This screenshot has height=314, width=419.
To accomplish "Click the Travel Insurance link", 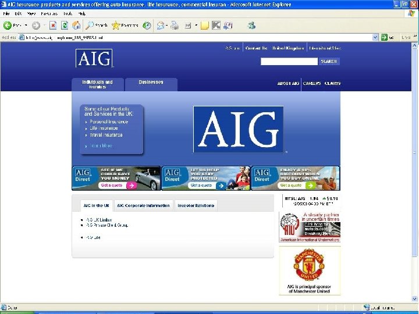I will click(106, 135).
